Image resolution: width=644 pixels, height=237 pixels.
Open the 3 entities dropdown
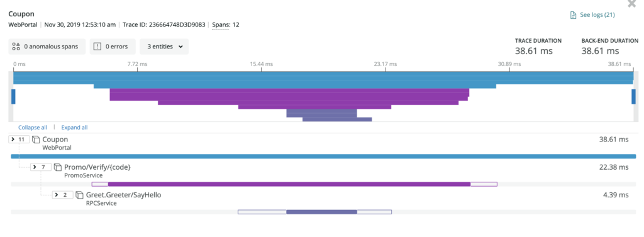click(164, 47)
